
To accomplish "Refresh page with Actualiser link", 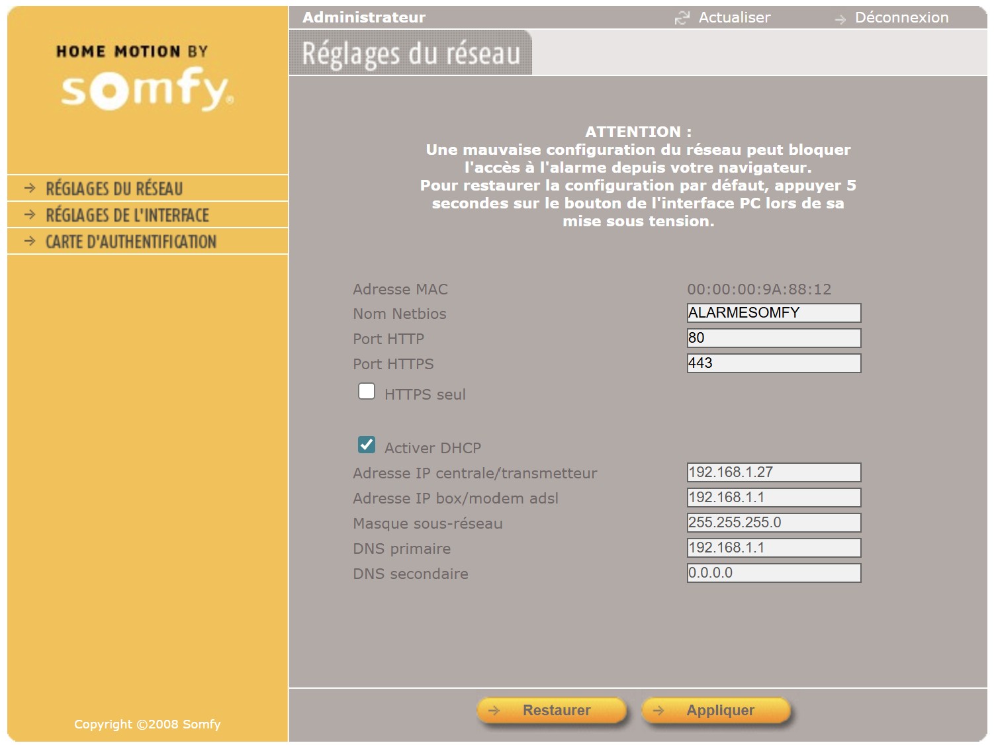I will (734, 18).
